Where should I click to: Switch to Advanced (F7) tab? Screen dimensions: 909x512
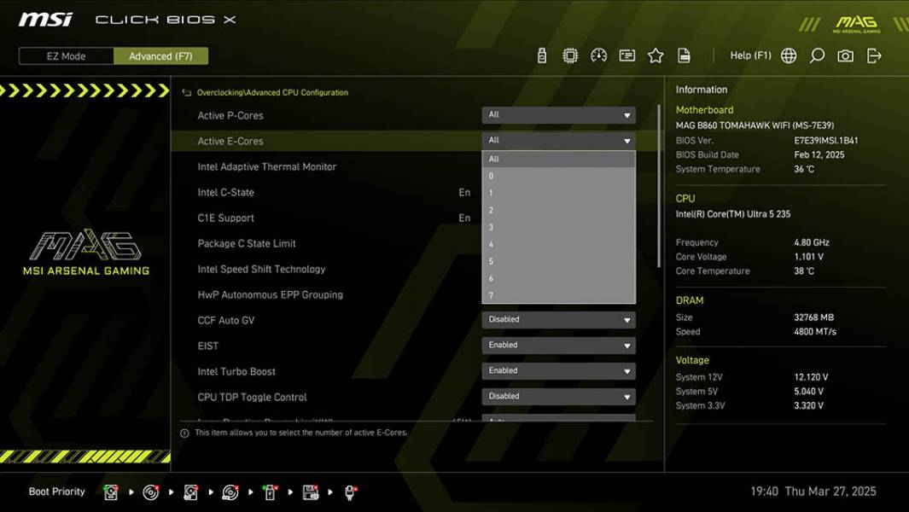(x=160, y=56)
